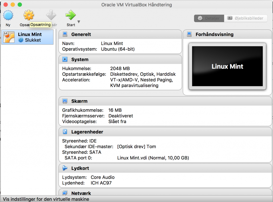Click the Opstartsrækkefølge boot order value

click(x=143, y=74)
